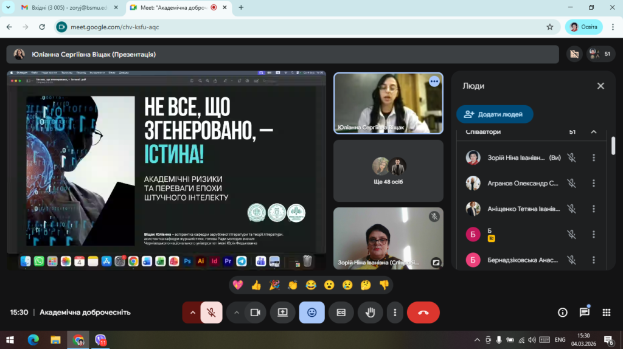623x349 pixels.
Task: Open the chat panel icon
Action: 584,313
